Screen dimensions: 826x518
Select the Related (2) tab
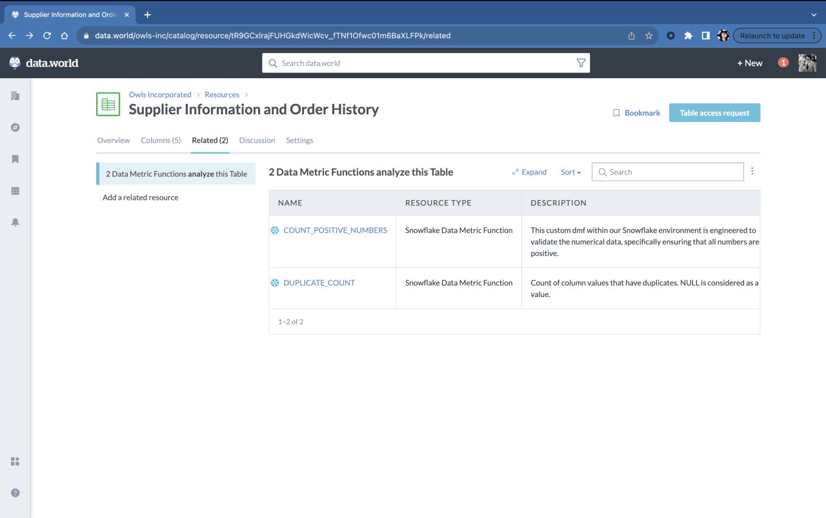[210, 140]
